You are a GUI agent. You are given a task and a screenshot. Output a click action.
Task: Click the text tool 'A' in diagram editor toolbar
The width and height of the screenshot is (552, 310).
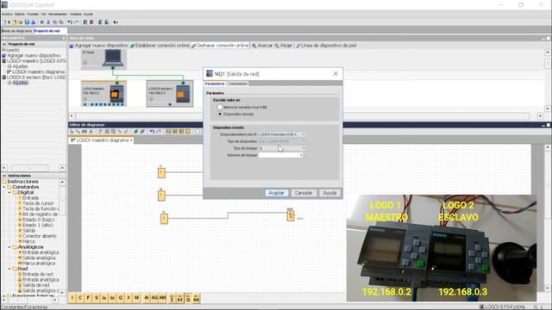coord(91,132)
